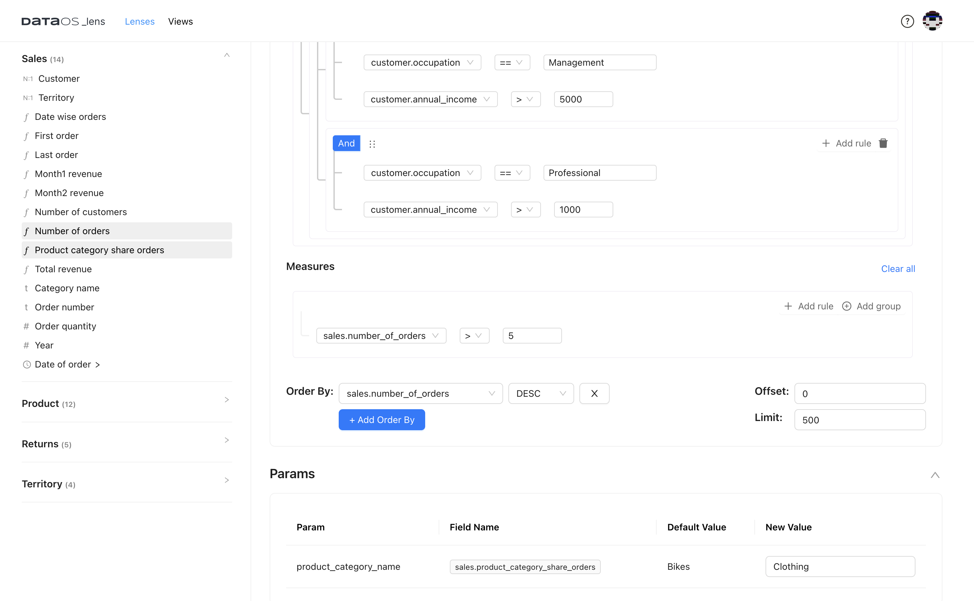The height and width of the screenshot is (601, 974).
Task: Toggle the And combinator button
Action: pos(346,144)
